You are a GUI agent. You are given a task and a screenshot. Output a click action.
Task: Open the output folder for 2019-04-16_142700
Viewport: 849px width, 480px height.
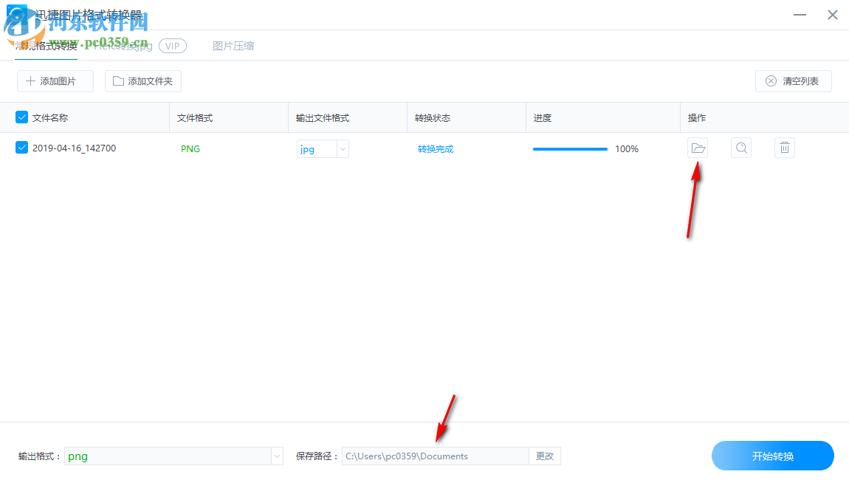pos(698,148)
